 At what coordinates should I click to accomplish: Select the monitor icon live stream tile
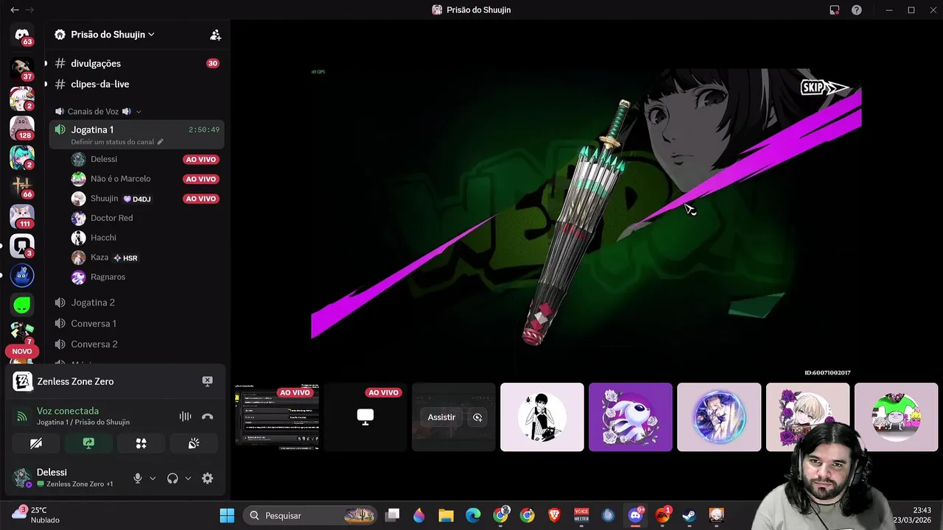click(365, 417)
